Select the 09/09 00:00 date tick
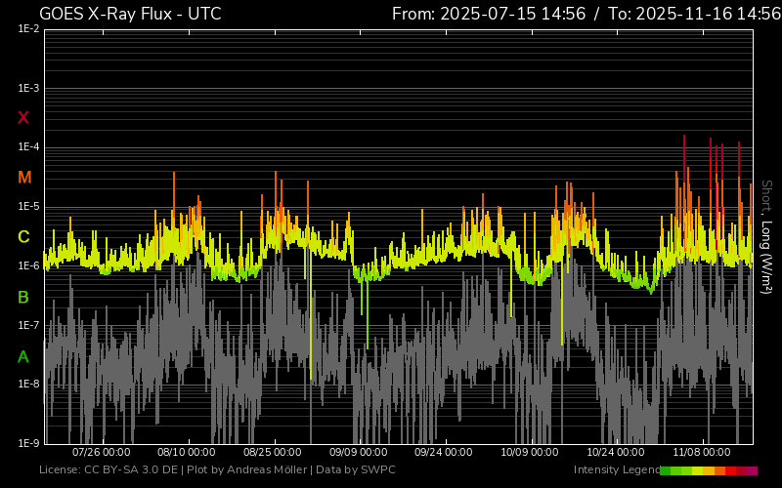Image resolution: width=782 pixels, height=488 pixels. 359,453
